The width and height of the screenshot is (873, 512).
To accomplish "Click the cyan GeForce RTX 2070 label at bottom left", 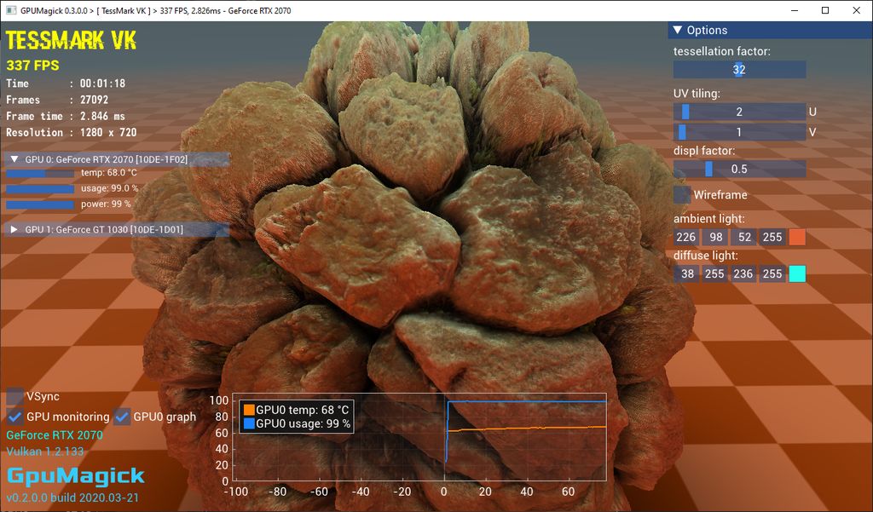I will click(55, 435).
